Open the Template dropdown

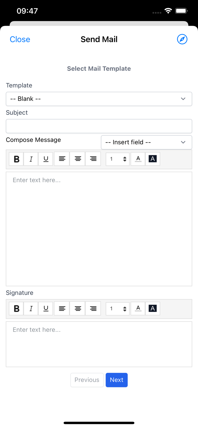tap(99, 99)
